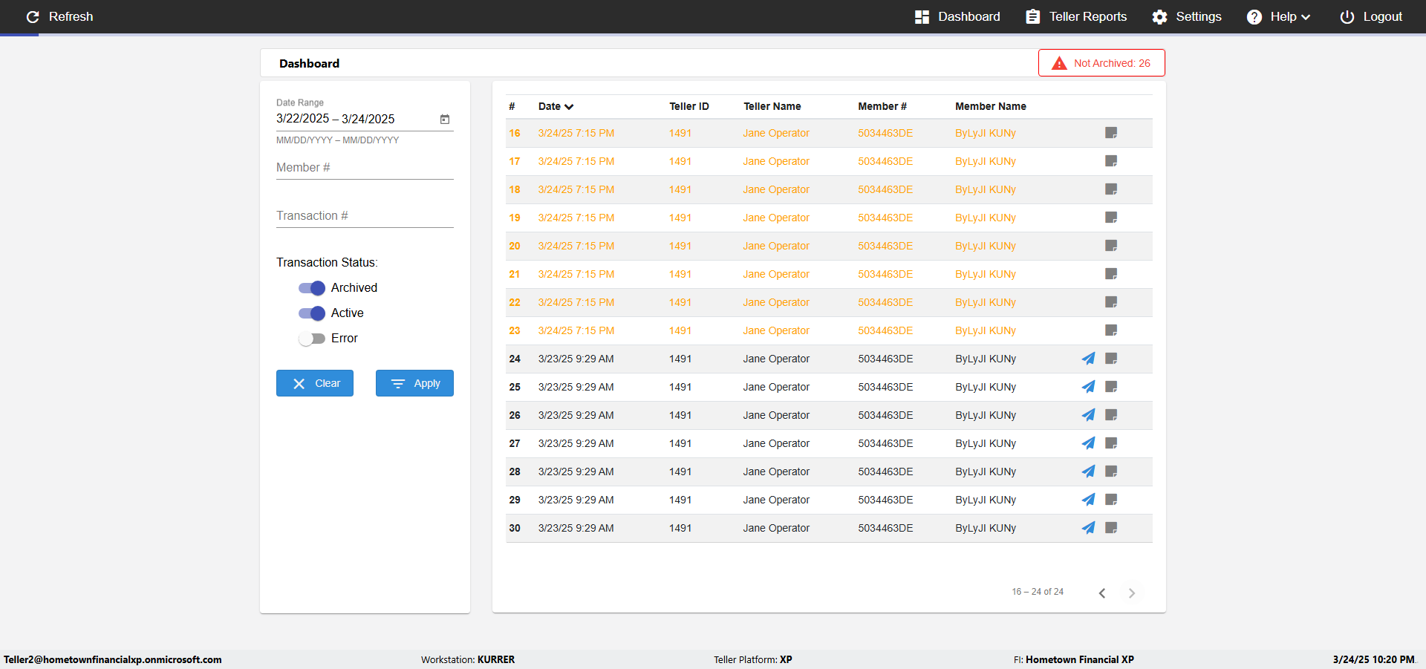Select row 16 date 3/24/25 7:15 PM
The image size is (1426, 669).
[576, 133]
